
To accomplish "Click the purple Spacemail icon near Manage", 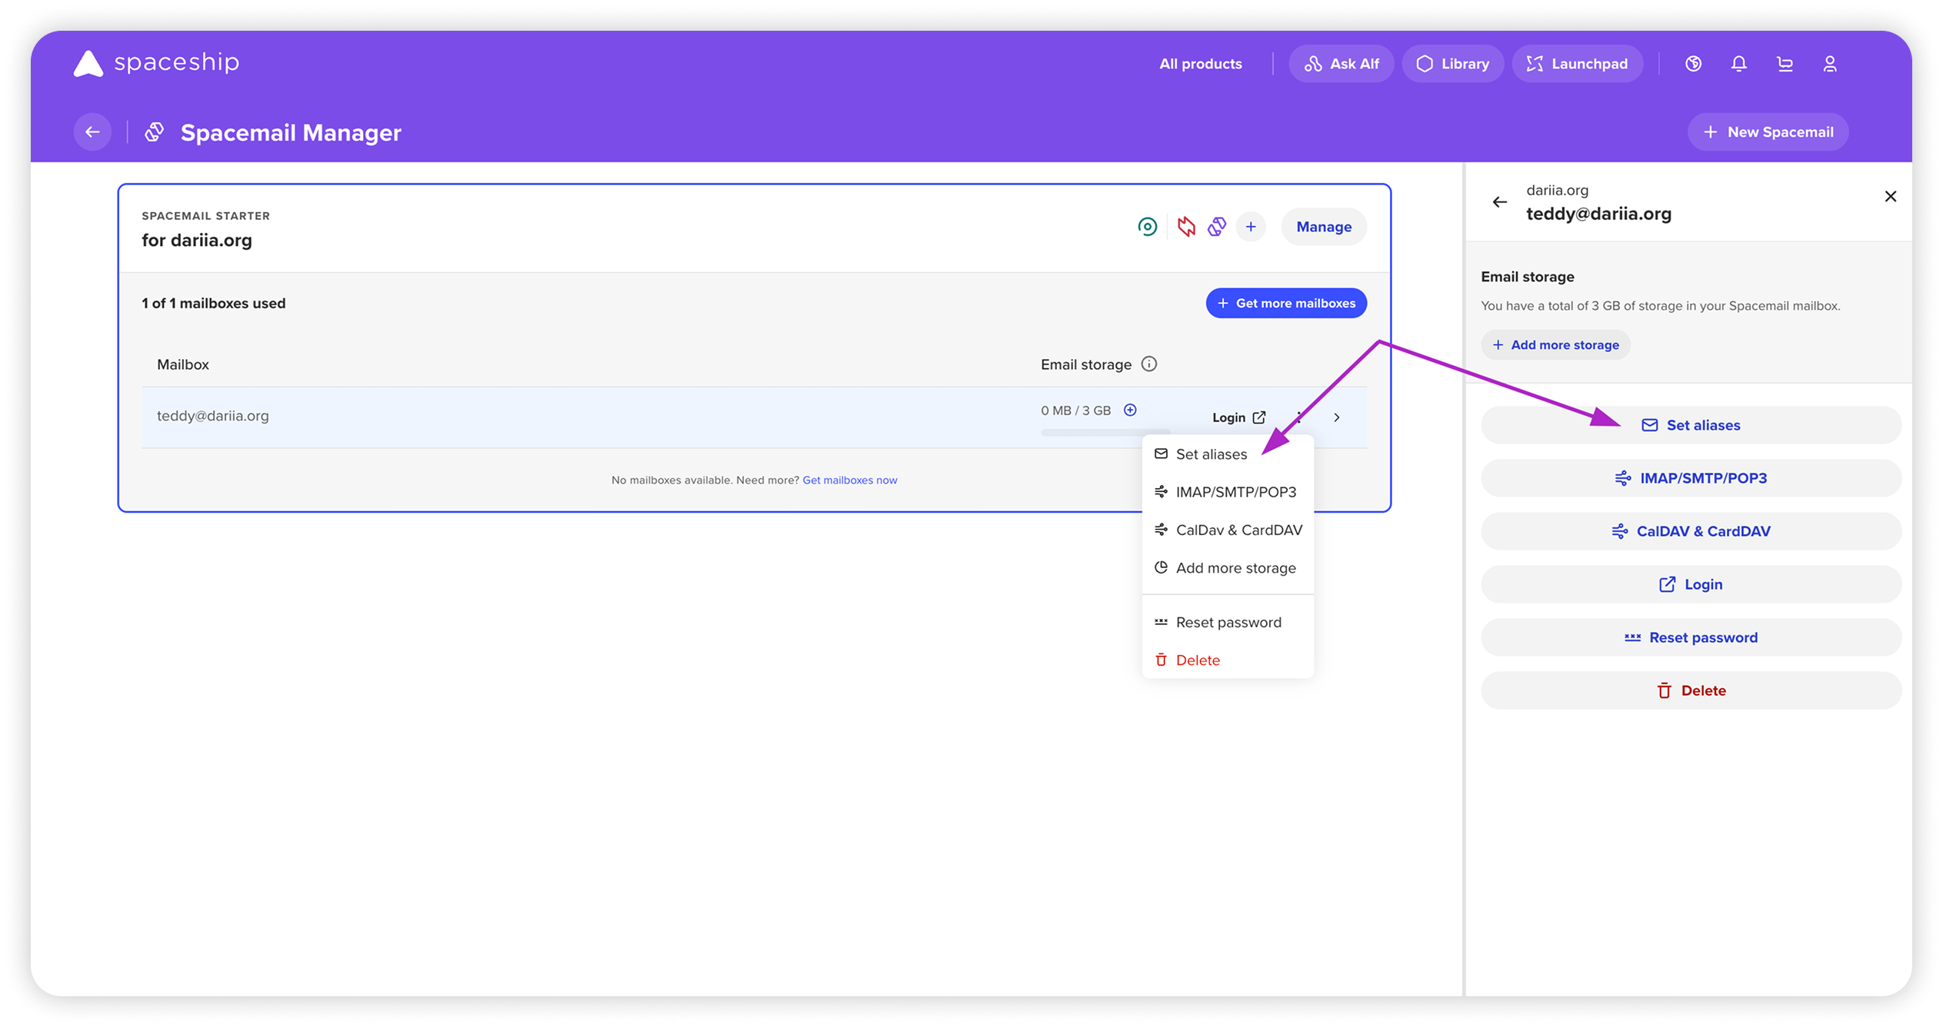I will (1217, 227).
